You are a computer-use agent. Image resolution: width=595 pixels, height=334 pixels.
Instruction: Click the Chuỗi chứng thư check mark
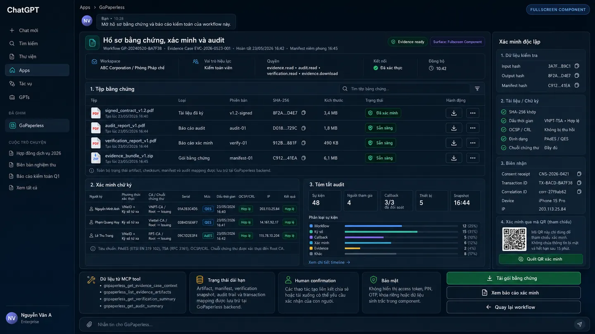[504, 148]
